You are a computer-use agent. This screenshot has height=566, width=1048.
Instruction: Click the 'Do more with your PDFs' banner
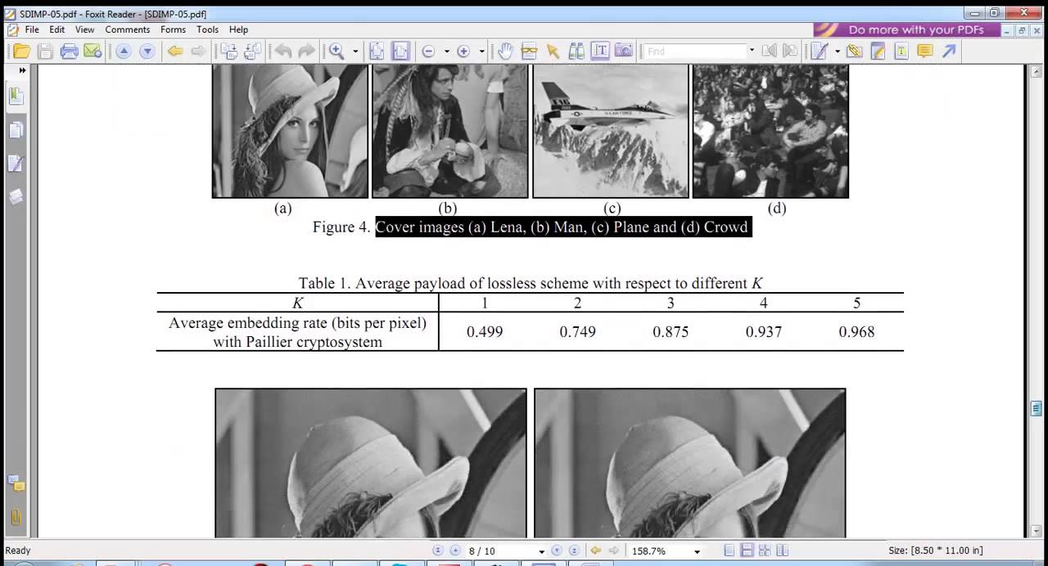point(906,29)
